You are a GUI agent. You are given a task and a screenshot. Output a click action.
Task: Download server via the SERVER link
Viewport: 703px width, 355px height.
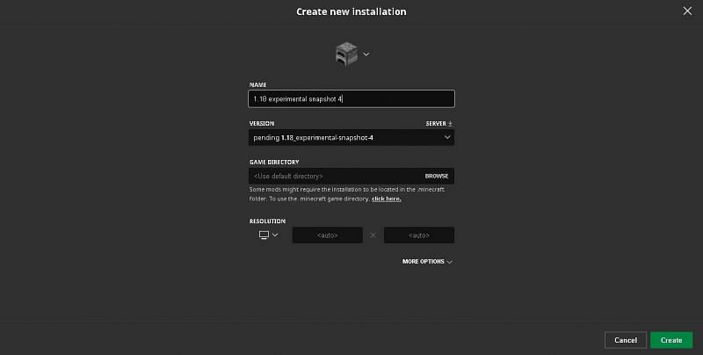tap(438, 123)
